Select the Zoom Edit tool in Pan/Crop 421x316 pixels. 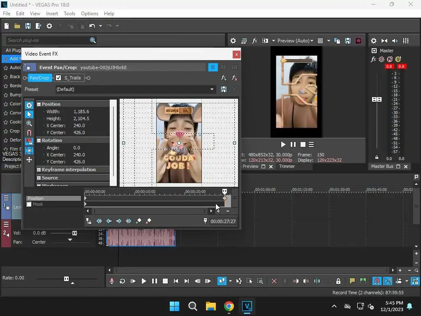coord(29,123)
